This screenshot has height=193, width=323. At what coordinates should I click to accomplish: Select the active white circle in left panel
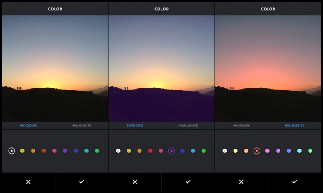click(12, 151)
